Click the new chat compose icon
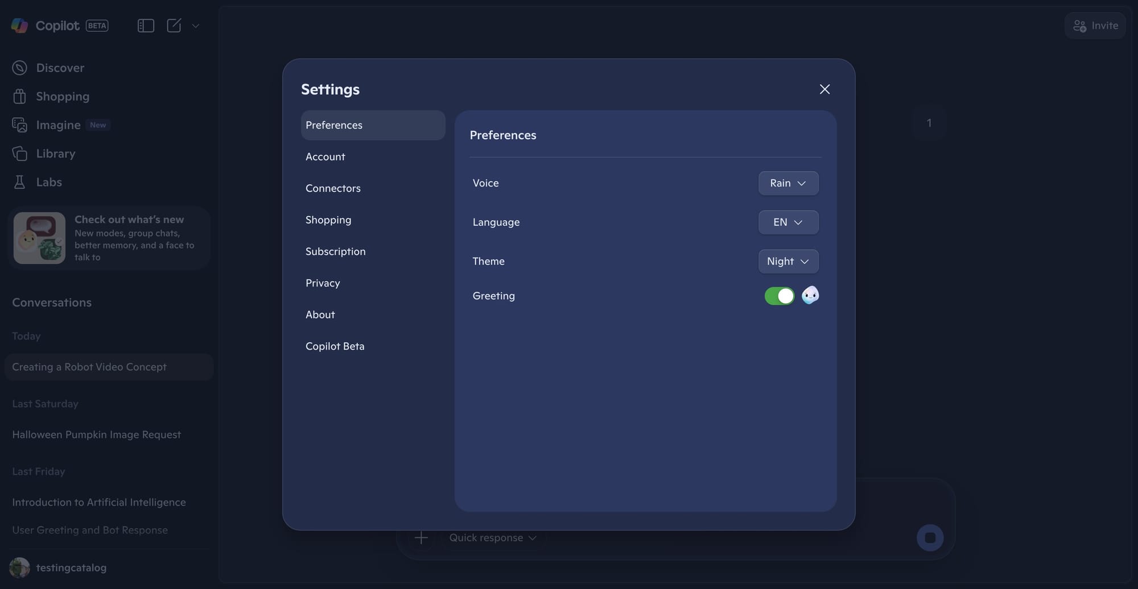Image resolution: width=1138 pixels, height=589 pixels. (x=174, y=26)
